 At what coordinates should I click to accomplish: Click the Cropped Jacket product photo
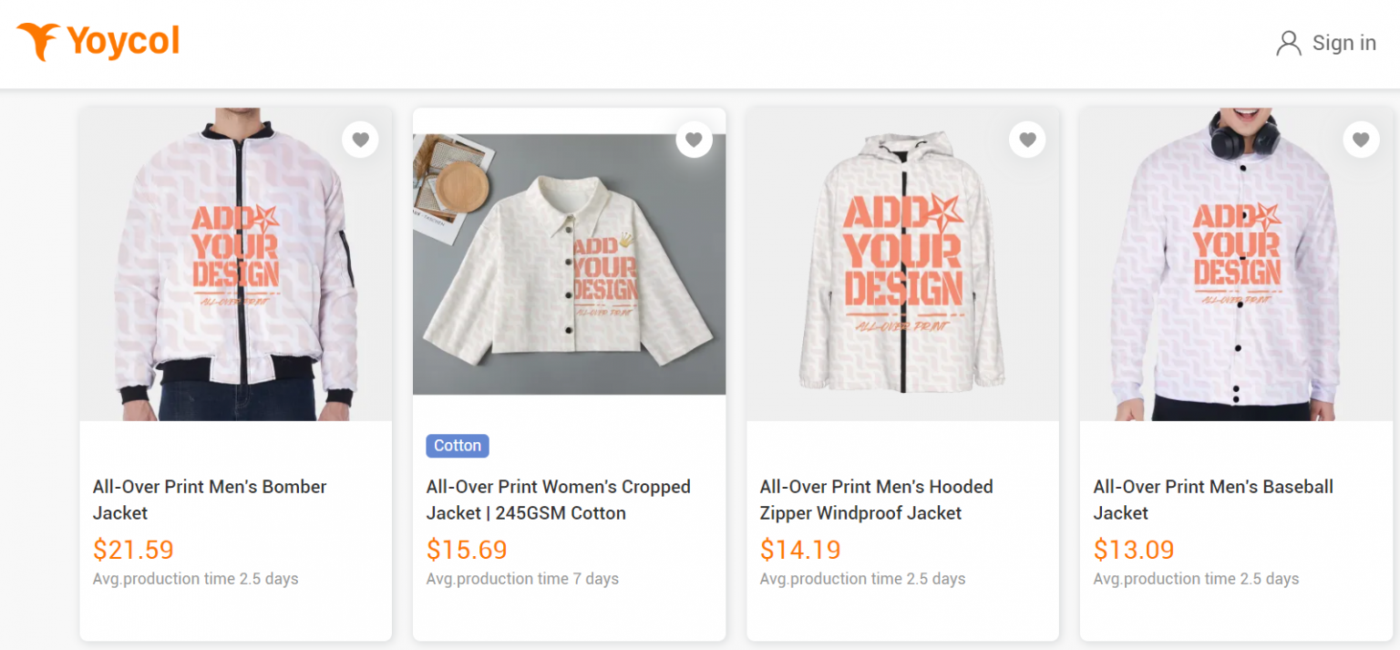click(x=569, y=264)
